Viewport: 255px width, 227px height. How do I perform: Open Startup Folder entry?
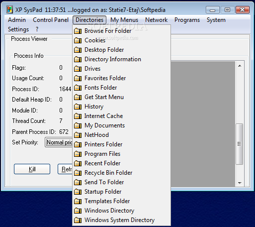[x=122, y=192]
